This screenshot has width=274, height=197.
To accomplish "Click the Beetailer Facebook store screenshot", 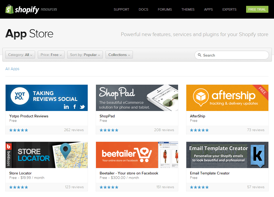I will click(168, 155).
